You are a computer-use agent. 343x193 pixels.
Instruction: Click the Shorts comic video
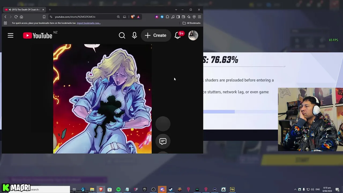coord(102,99)
